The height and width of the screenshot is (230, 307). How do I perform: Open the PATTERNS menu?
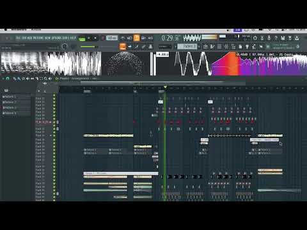pos(38,38)
